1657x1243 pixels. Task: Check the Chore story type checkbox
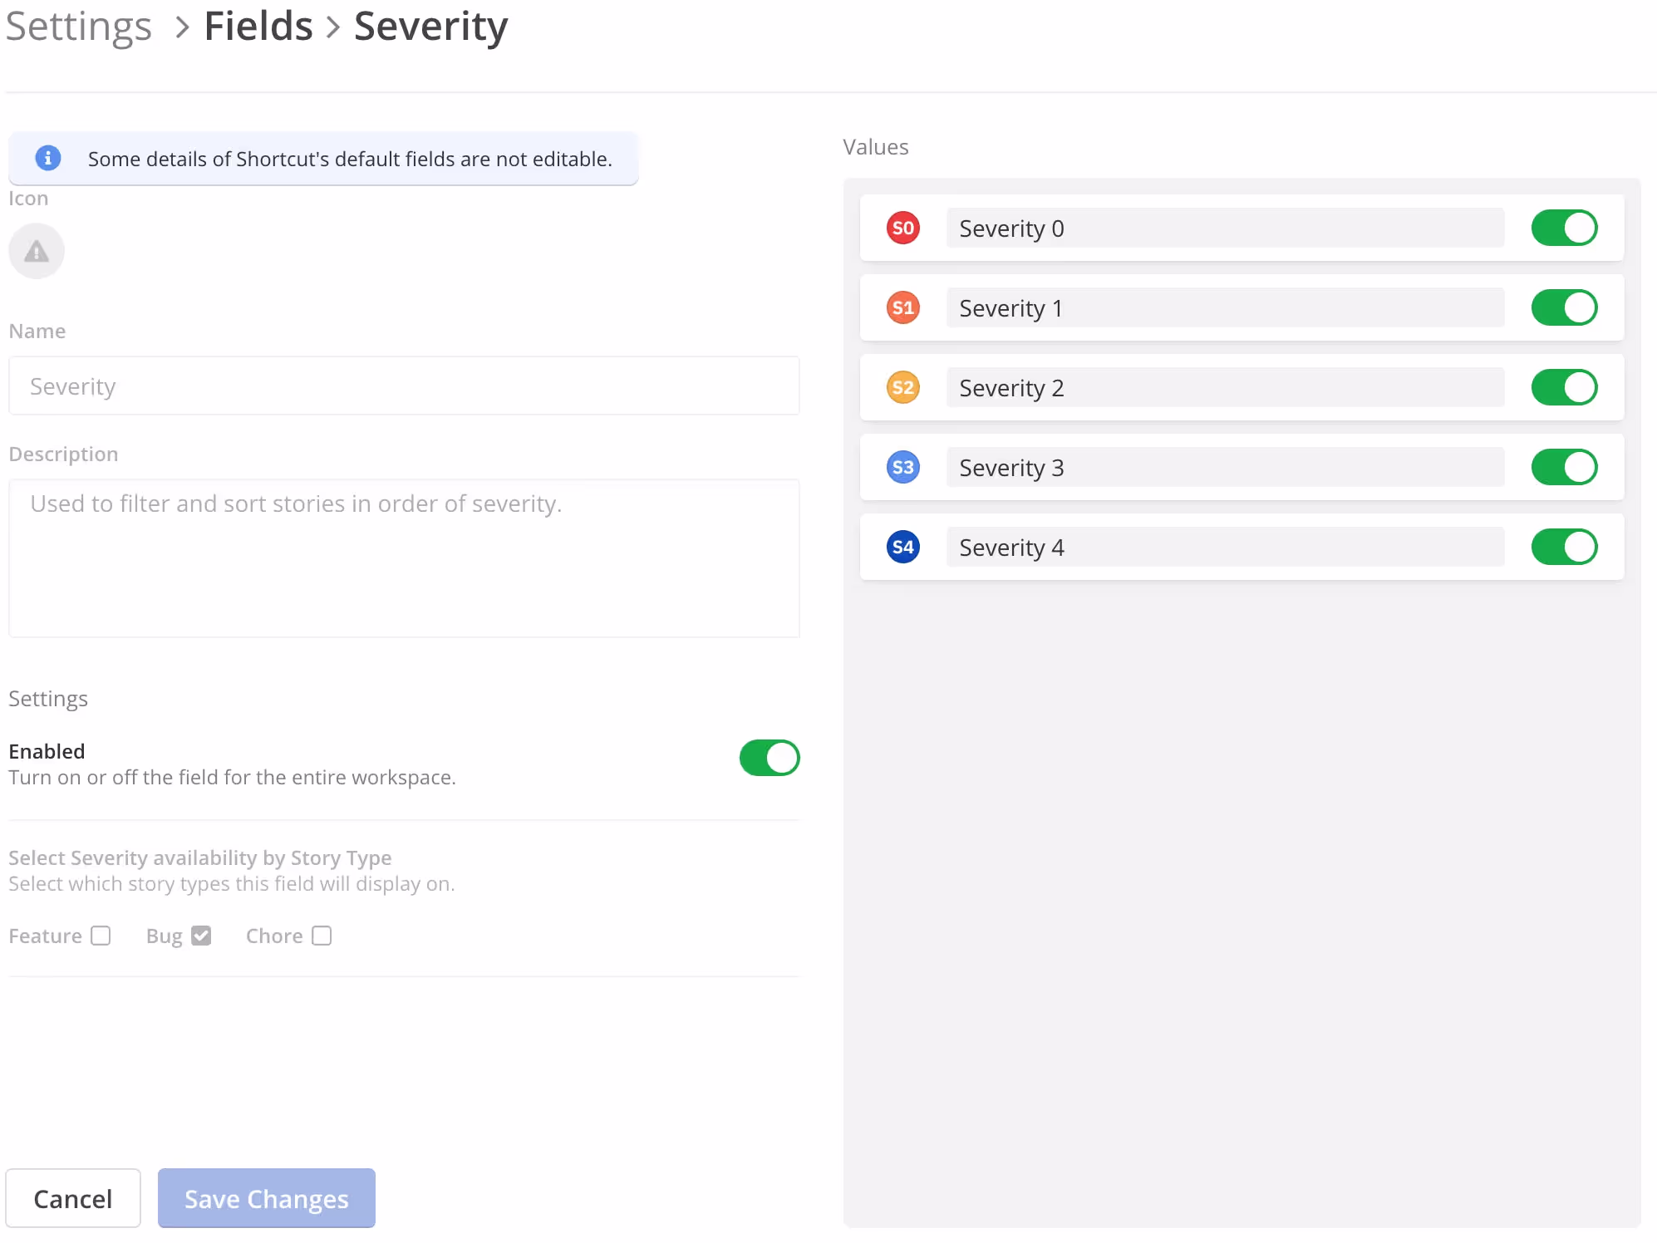pyautogui.click(x=322, y=936)
